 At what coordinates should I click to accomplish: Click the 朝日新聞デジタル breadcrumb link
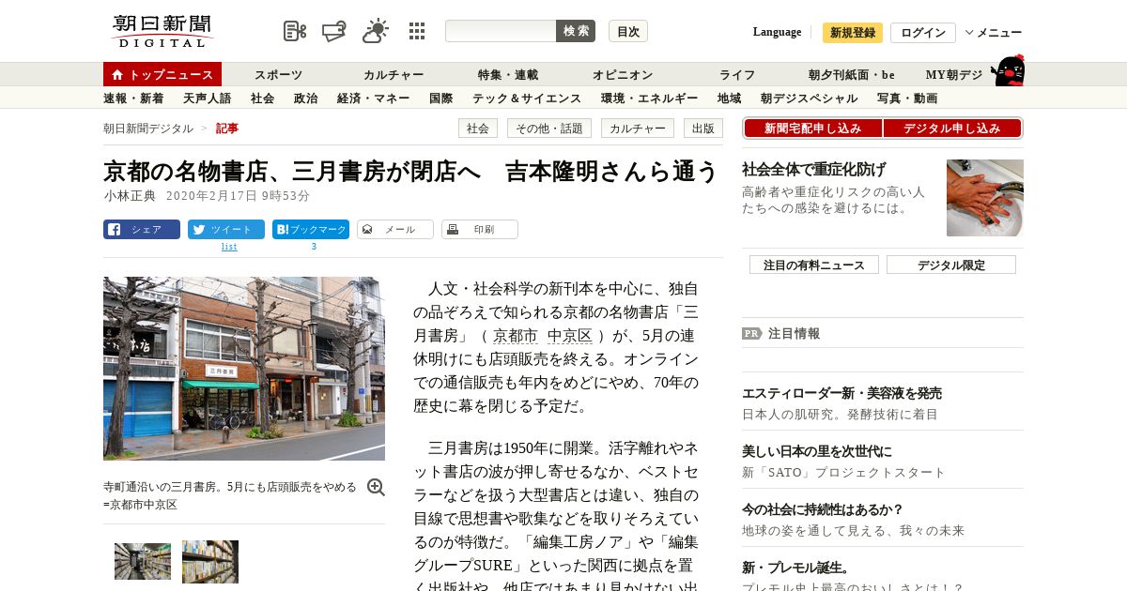coord(148,129)
